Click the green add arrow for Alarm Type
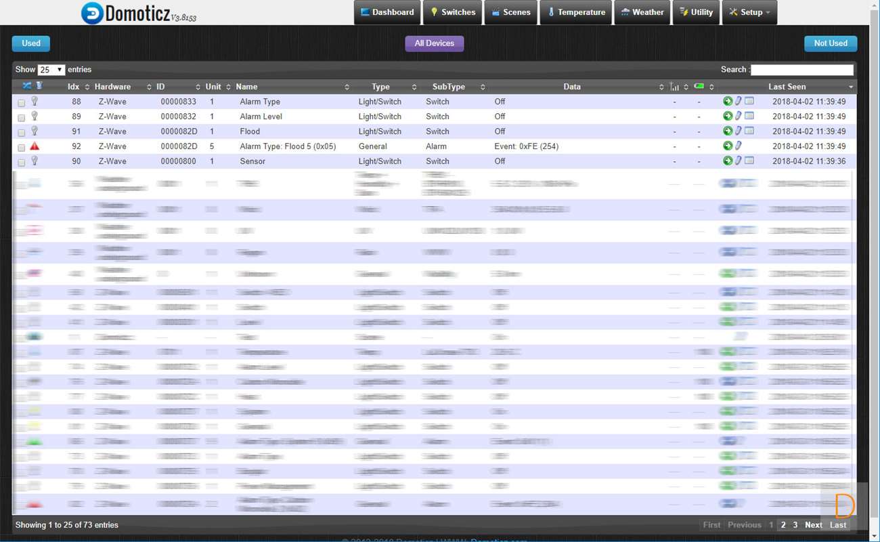Image resolution: width=880 pixels, height=542 pixels. [728, 102]
